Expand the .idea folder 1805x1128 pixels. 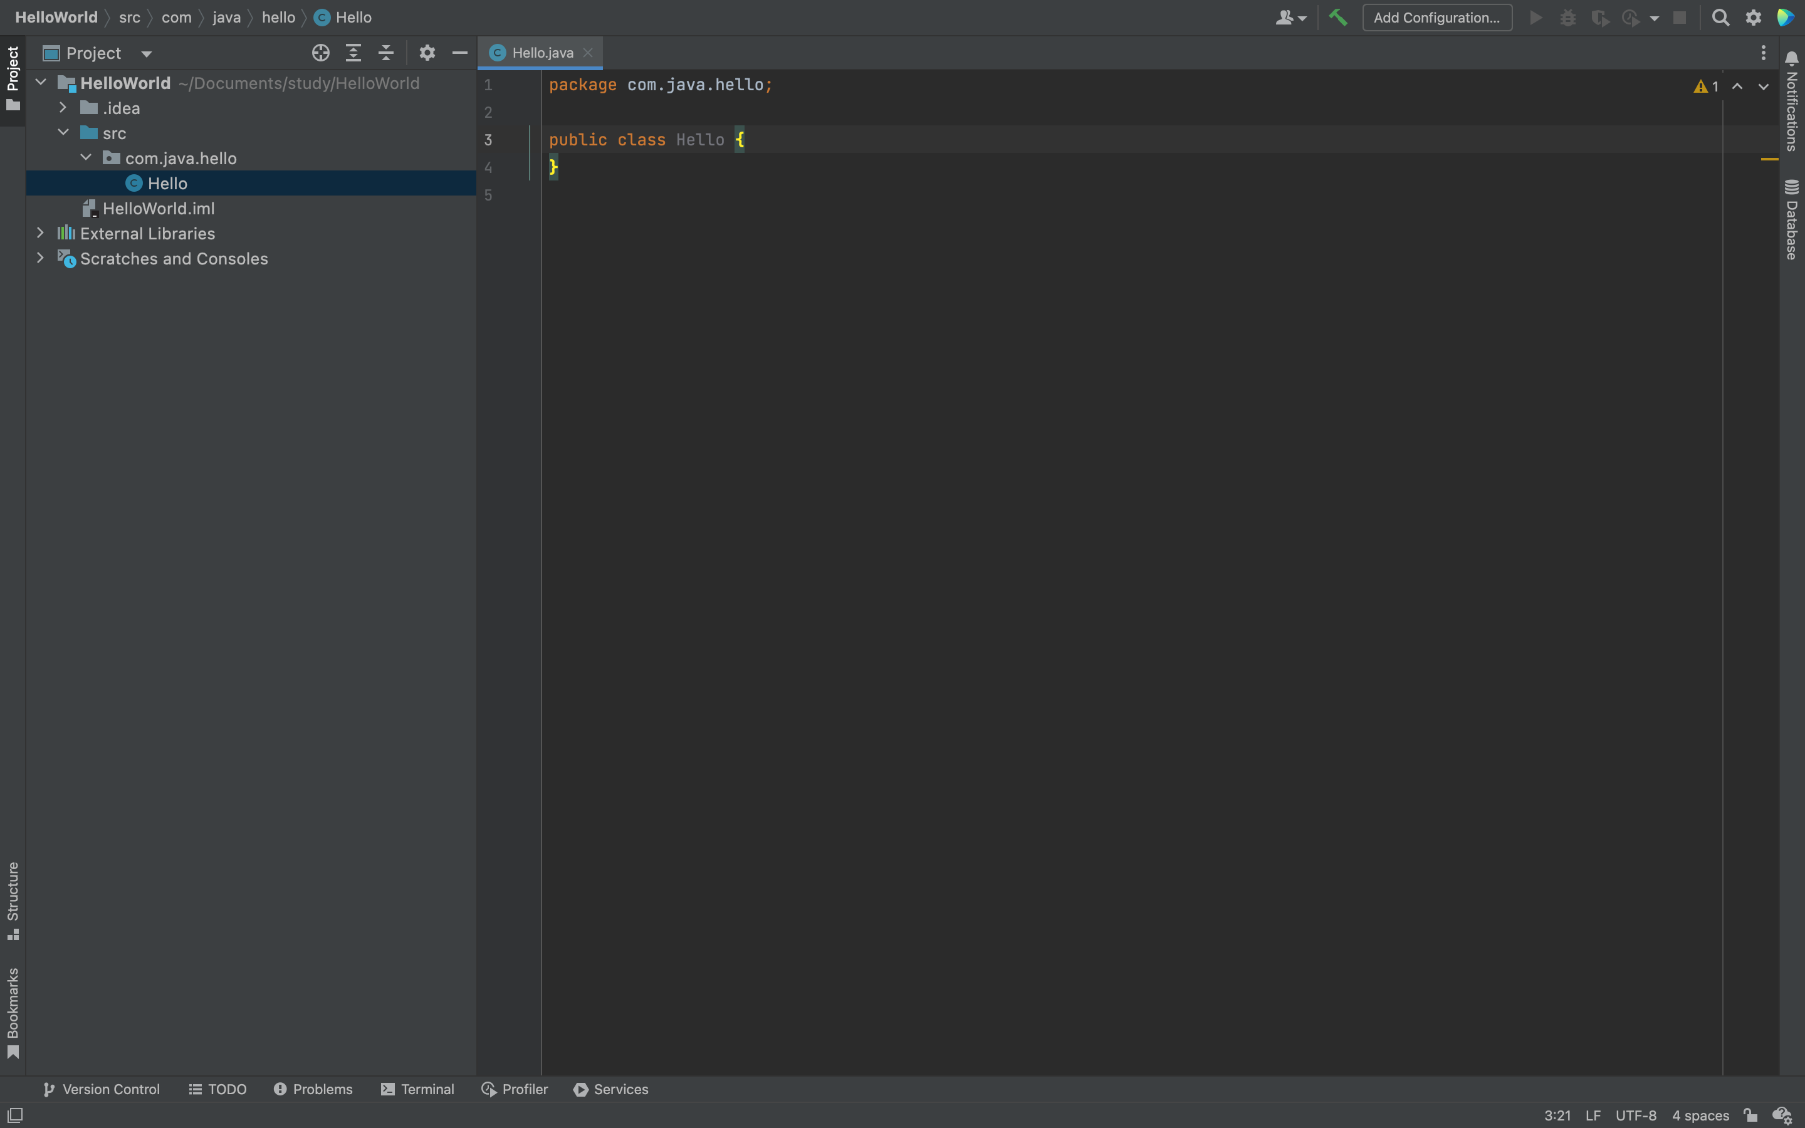[x=63, y=108]
